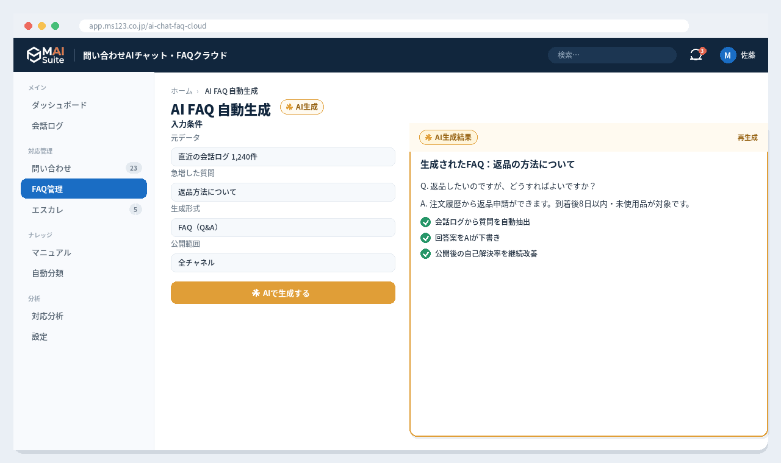
Task: Click the 急増した質問 field 返品方法について
Action: coord(283,192)
